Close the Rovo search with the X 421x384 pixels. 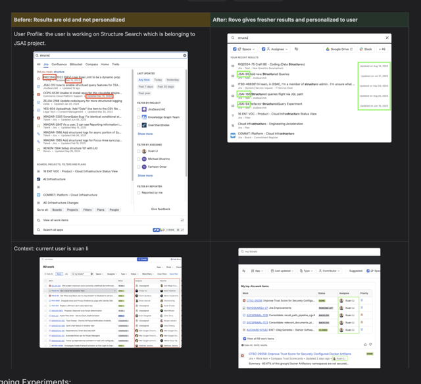pyautogui.click(x=387, y=38)
